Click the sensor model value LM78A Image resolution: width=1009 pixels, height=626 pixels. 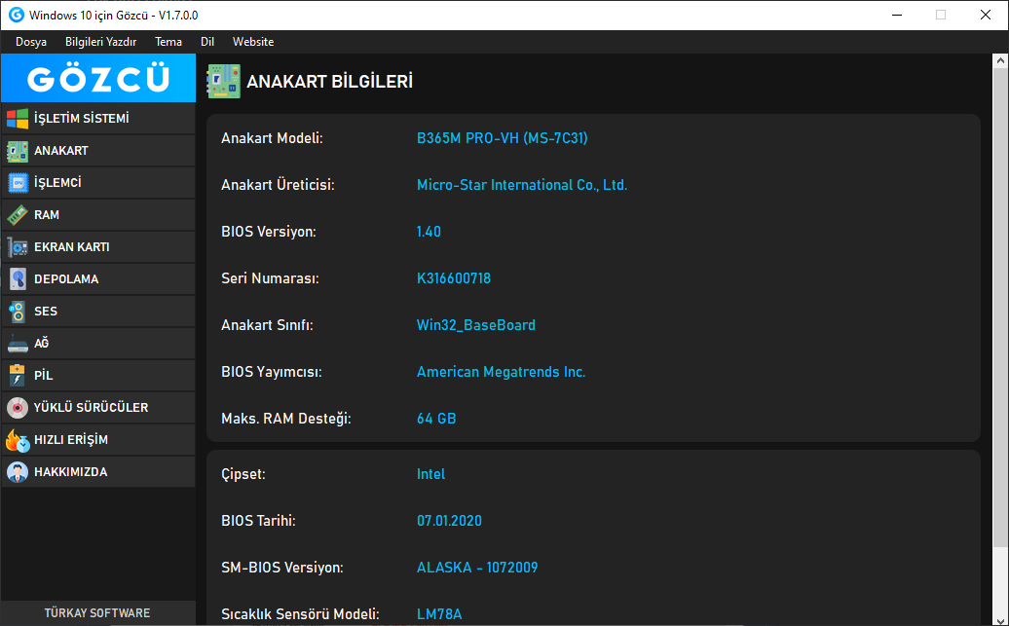point(439,614)
